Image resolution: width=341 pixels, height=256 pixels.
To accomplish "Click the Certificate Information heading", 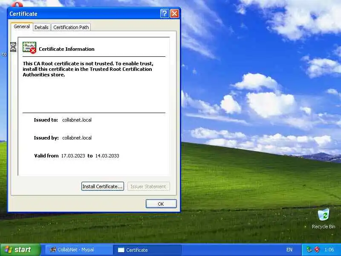I will pos(66,49).
